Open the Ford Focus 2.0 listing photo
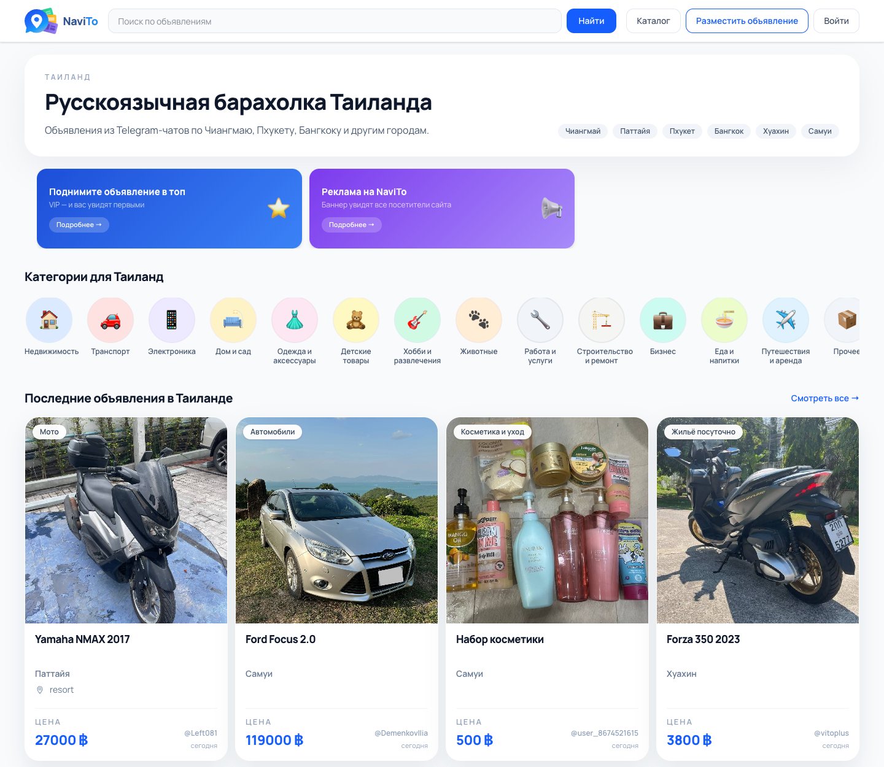Viewport: 884px width, 767px height. click(336, 520)
